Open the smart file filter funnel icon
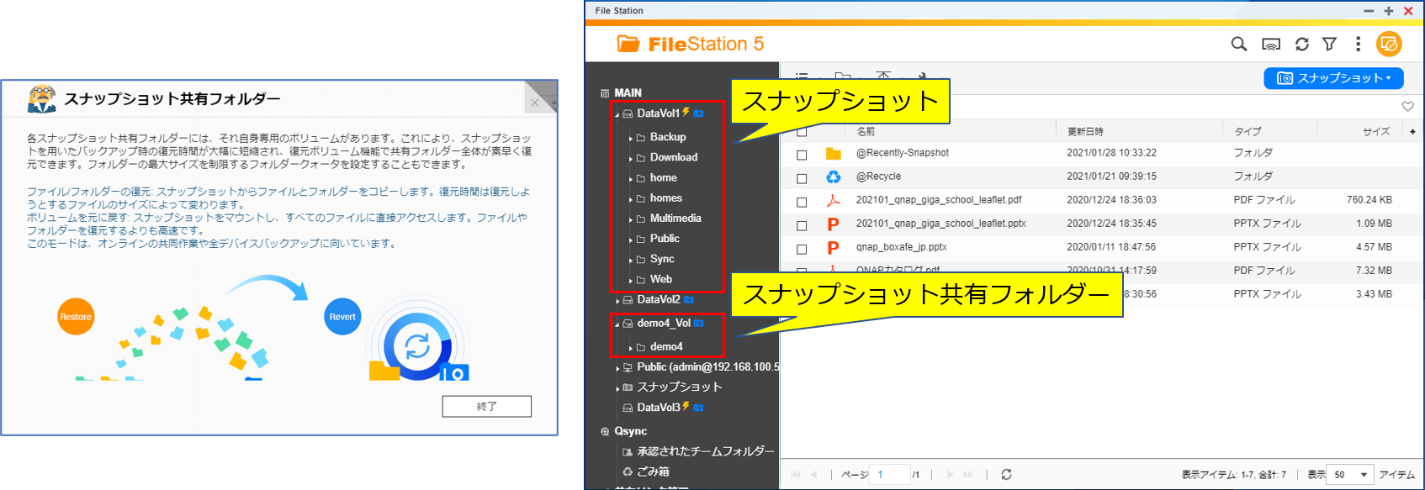 (x=1329, y=45)
